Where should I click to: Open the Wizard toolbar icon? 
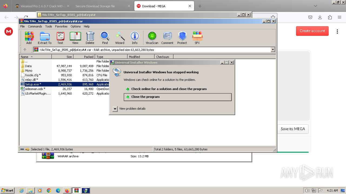120,38
